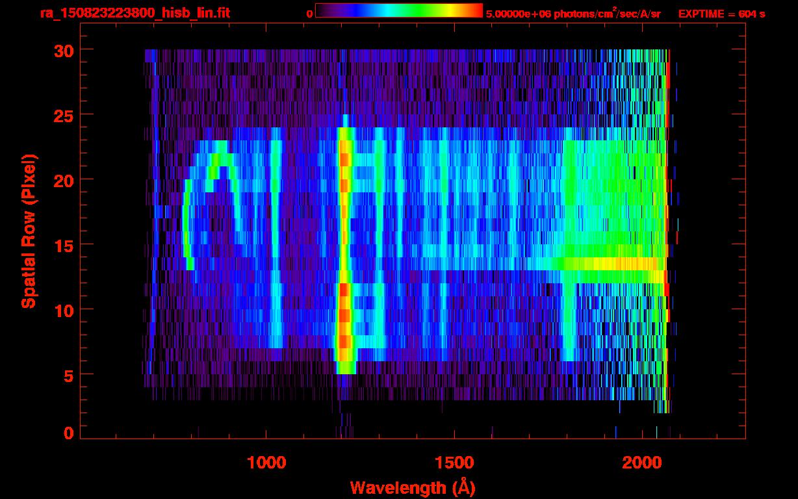This screenshot has width=798, height=499.
Task: Click the EXPTIME = 604 s text
Action: coord(721,14)
